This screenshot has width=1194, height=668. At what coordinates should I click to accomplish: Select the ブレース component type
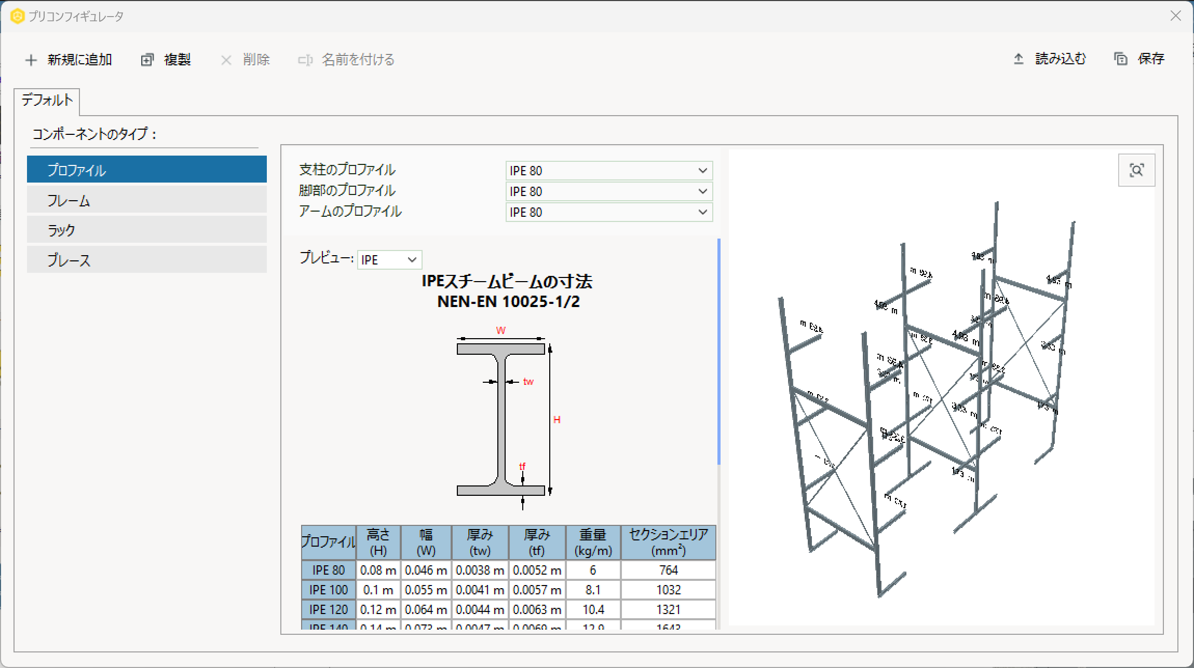[147, 260]
